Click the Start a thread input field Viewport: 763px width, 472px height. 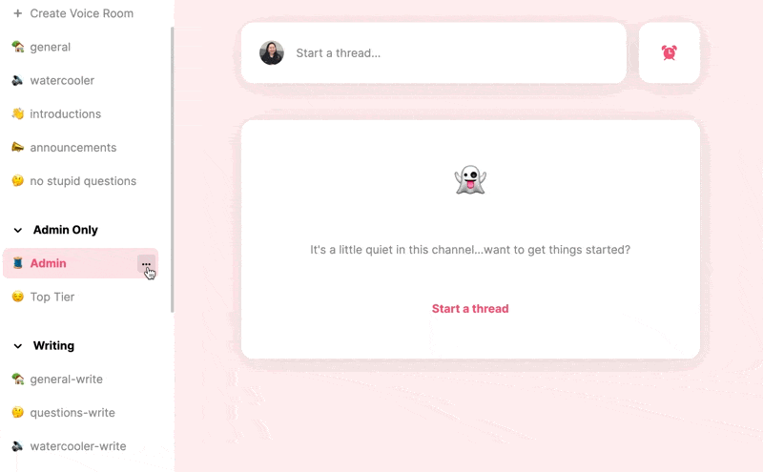(434, 52)
